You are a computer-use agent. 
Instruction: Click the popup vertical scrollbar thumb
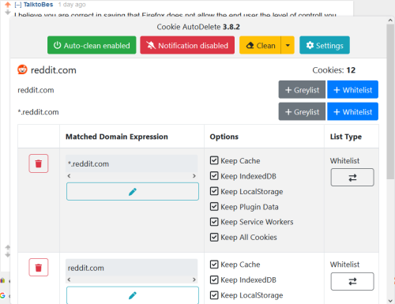tap(390, 102)
